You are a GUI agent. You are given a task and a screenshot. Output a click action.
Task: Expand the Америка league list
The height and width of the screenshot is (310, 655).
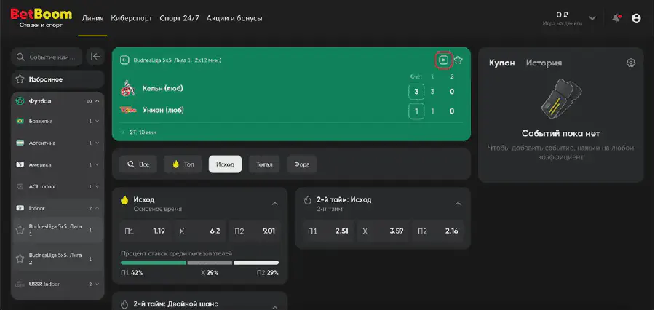pos(97,164)
